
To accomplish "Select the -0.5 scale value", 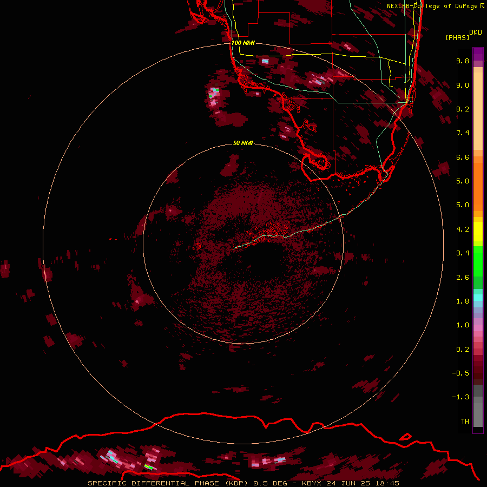I will 460,373.
